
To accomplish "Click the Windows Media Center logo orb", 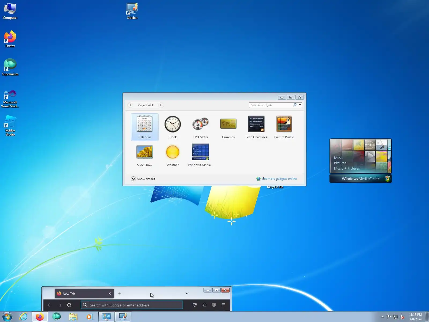I will tap(387, 179).
